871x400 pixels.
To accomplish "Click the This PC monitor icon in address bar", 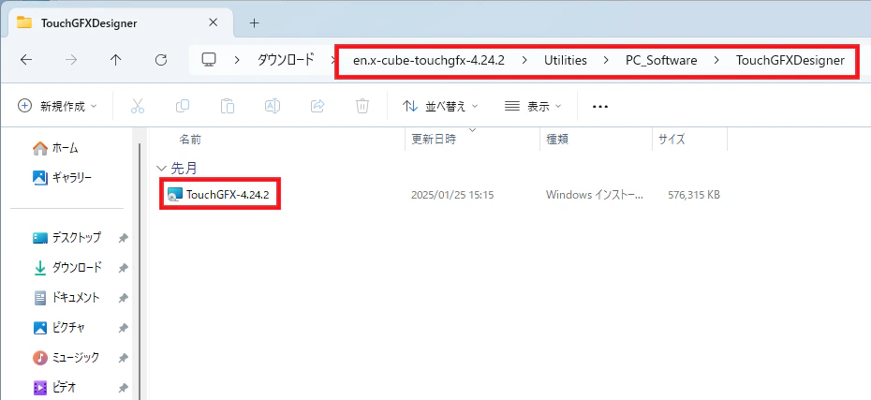I will (x=208, y=60).
